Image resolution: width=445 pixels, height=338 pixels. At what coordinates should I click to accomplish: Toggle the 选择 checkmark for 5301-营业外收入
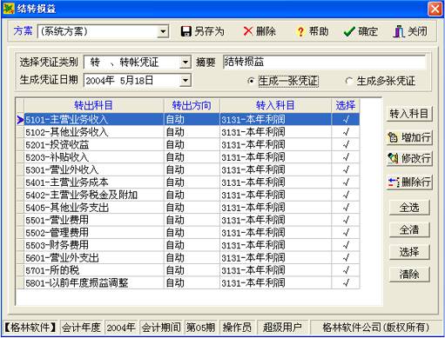[x=346, y=169]
